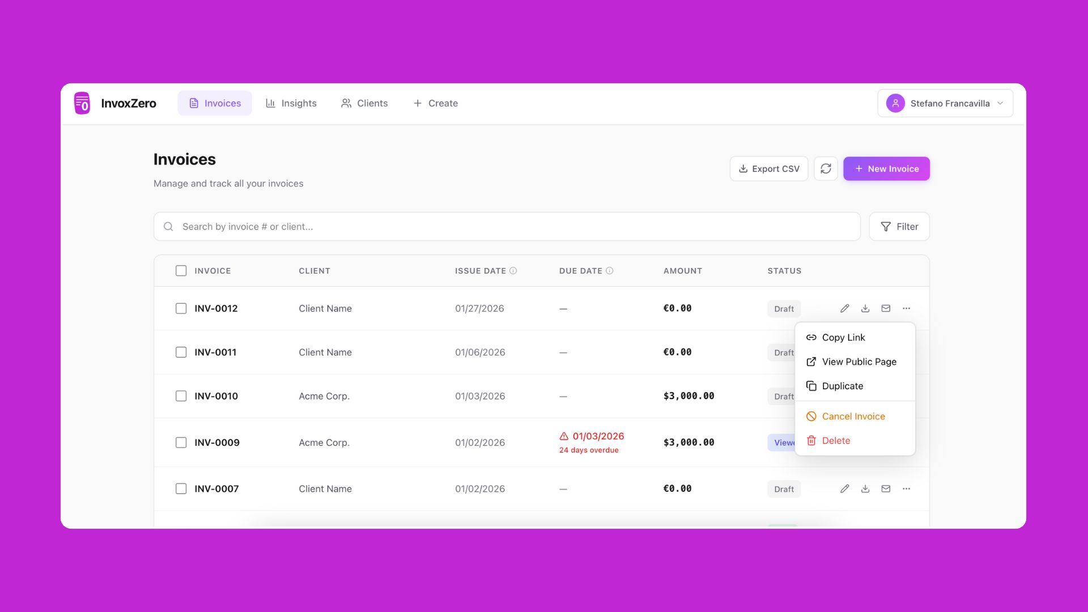Viewport: 1088px width, 612px height.
Task: Click the Issue Date info icon
Action: (x=513, y=271)
